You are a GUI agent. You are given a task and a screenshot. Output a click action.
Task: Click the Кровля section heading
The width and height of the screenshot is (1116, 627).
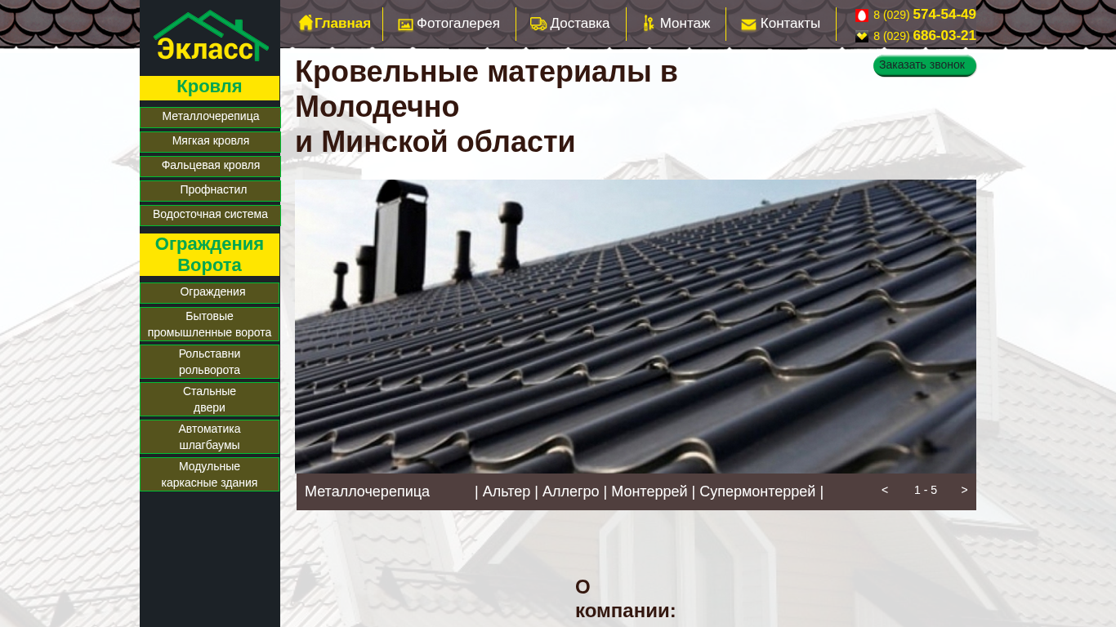pos(209,87)
